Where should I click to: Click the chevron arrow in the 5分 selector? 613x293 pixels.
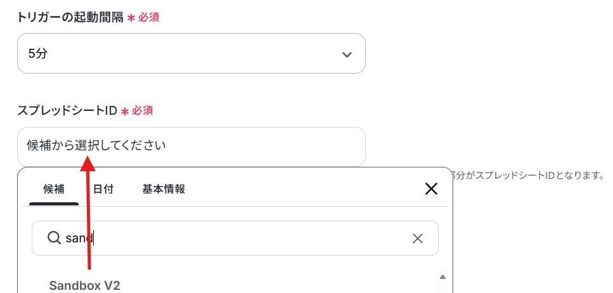click(x=347, y=55)
